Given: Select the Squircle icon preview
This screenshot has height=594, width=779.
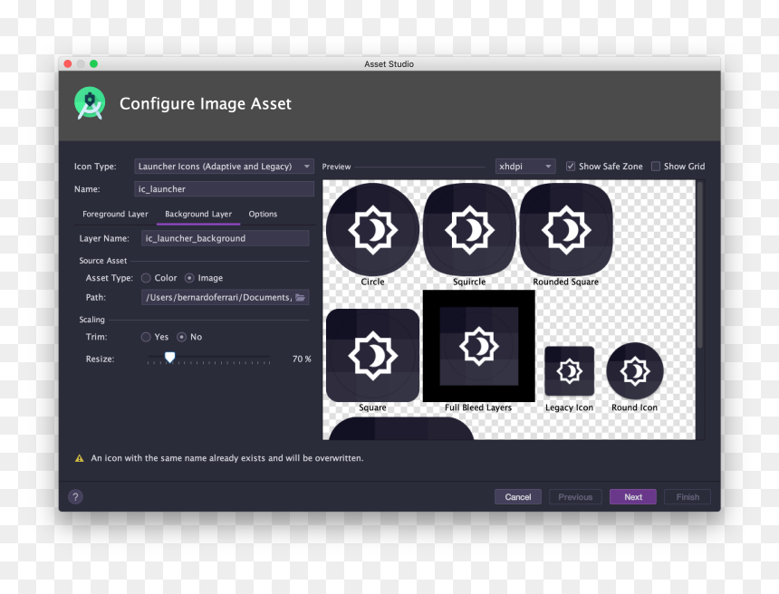Looking at the screenshot, I should [x=469, y=229].
